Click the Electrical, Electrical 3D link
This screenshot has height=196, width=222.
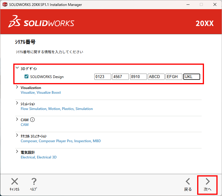pyautogui.click(x=39, y=157)
